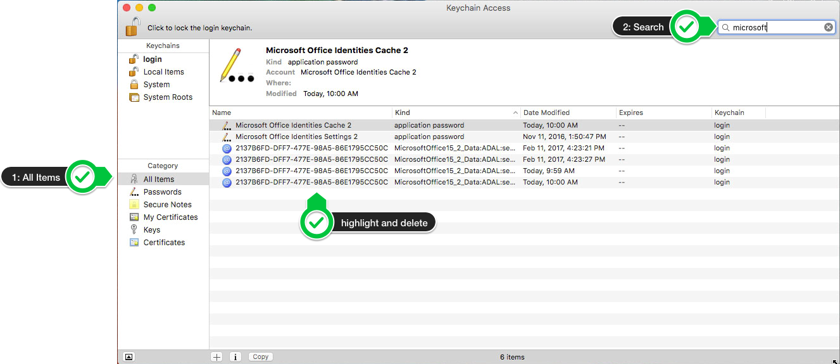Click inside the microsoft search field

click(x=776, y=27)
